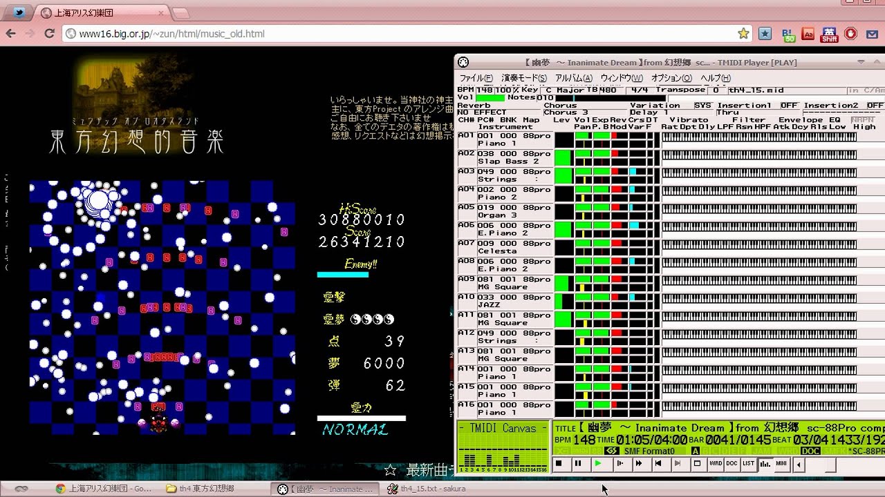Open the ヘルプ(H) menu

[x=716, y=78]
